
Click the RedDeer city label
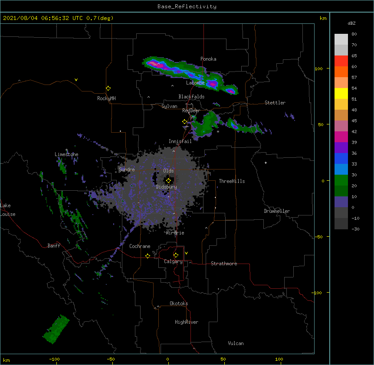click(191, 111)
